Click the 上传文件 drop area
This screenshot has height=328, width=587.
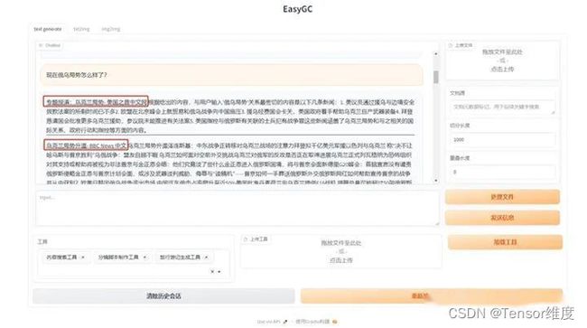coord(502,61)
